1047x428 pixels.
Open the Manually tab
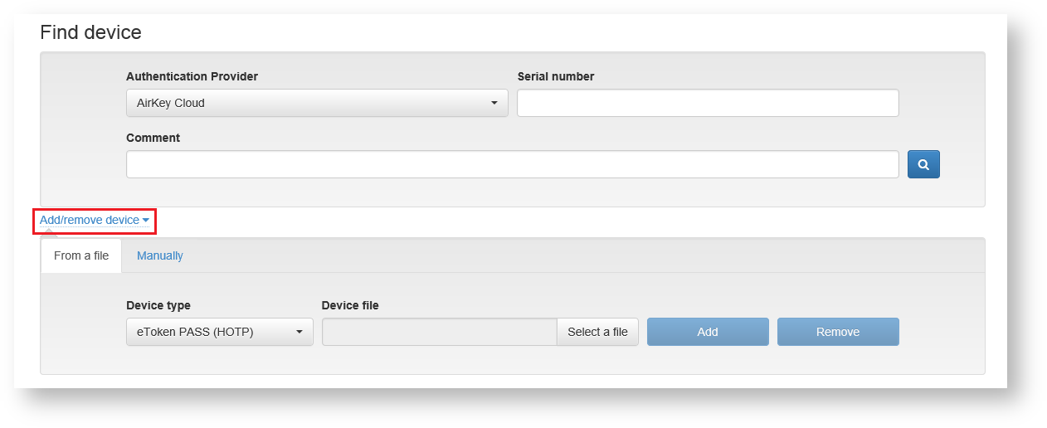[160, 255]
